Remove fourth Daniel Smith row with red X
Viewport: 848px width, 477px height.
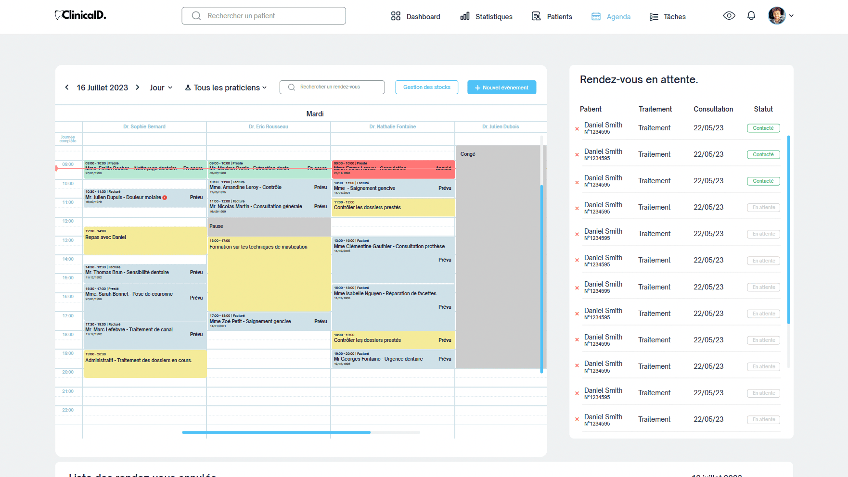(x=577, y=208)
